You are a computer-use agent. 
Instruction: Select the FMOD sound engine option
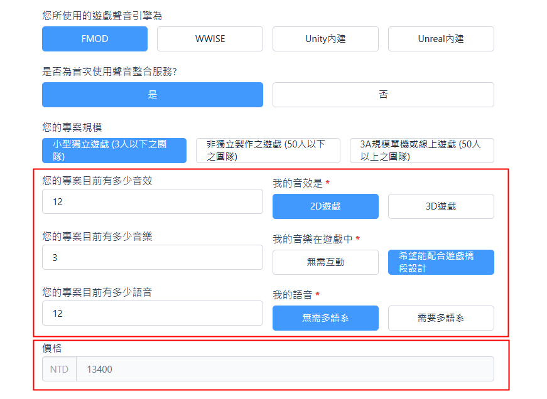pyautogui.click(x=95, y=39)
